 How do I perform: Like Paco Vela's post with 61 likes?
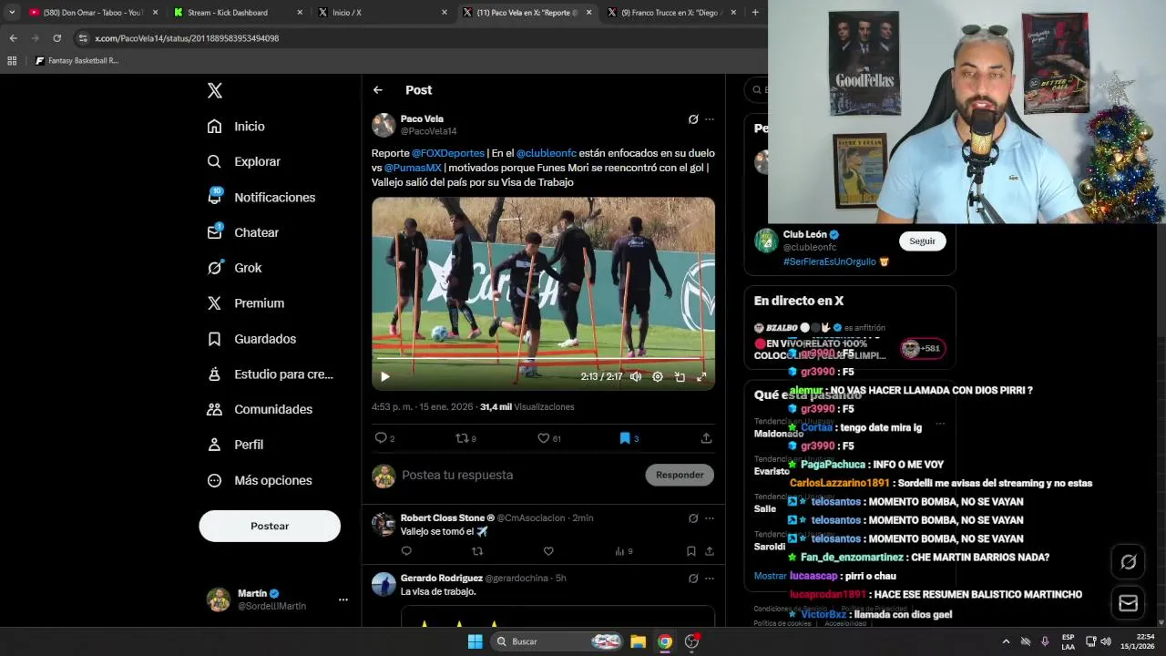pyautogui.click(x=548, y=438)
